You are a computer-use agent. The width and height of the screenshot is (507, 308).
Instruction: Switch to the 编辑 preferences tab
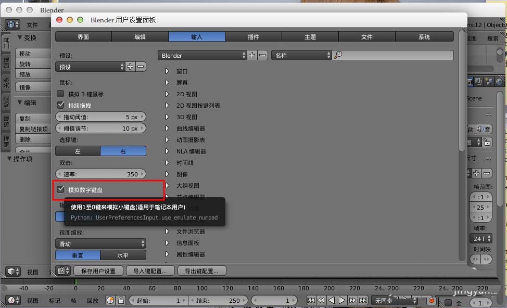pyautogui.click(x=140, y=36)
